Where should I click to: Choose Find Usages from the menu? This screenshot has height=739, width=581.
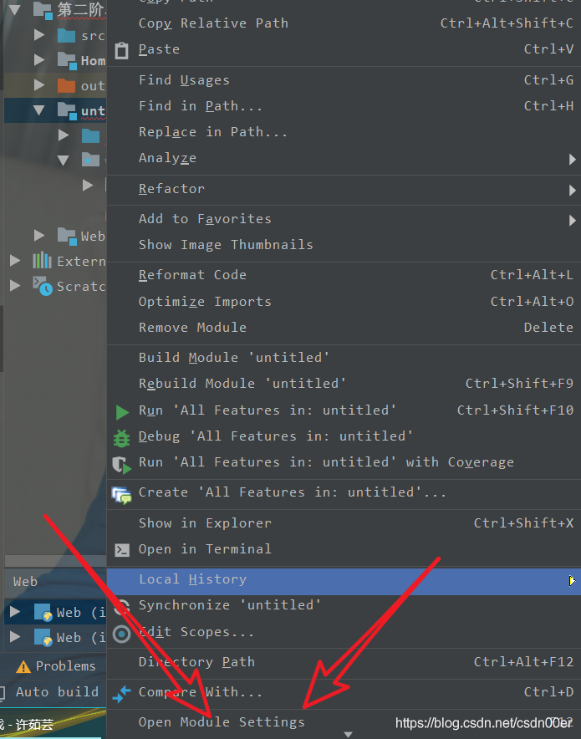pyautogui.click(x=344, y=80)
